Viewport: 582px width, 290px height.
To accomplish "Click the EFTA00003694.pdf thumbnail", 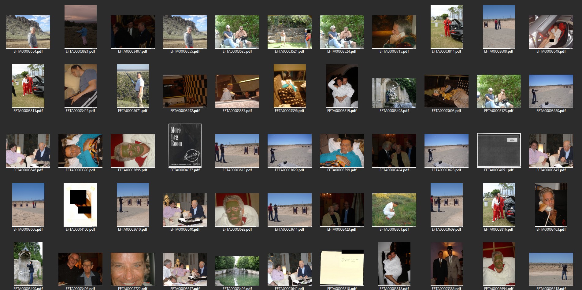I will click(499, 264).
